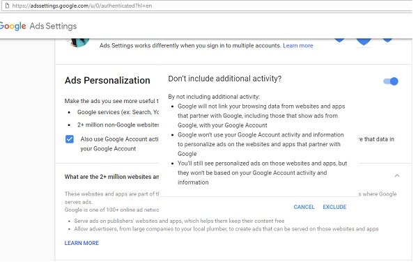The height and width of the screenshot is (268, 418).
Task: Click the "What are the 2+ million websites" header
Action: (x=111, y=177)
